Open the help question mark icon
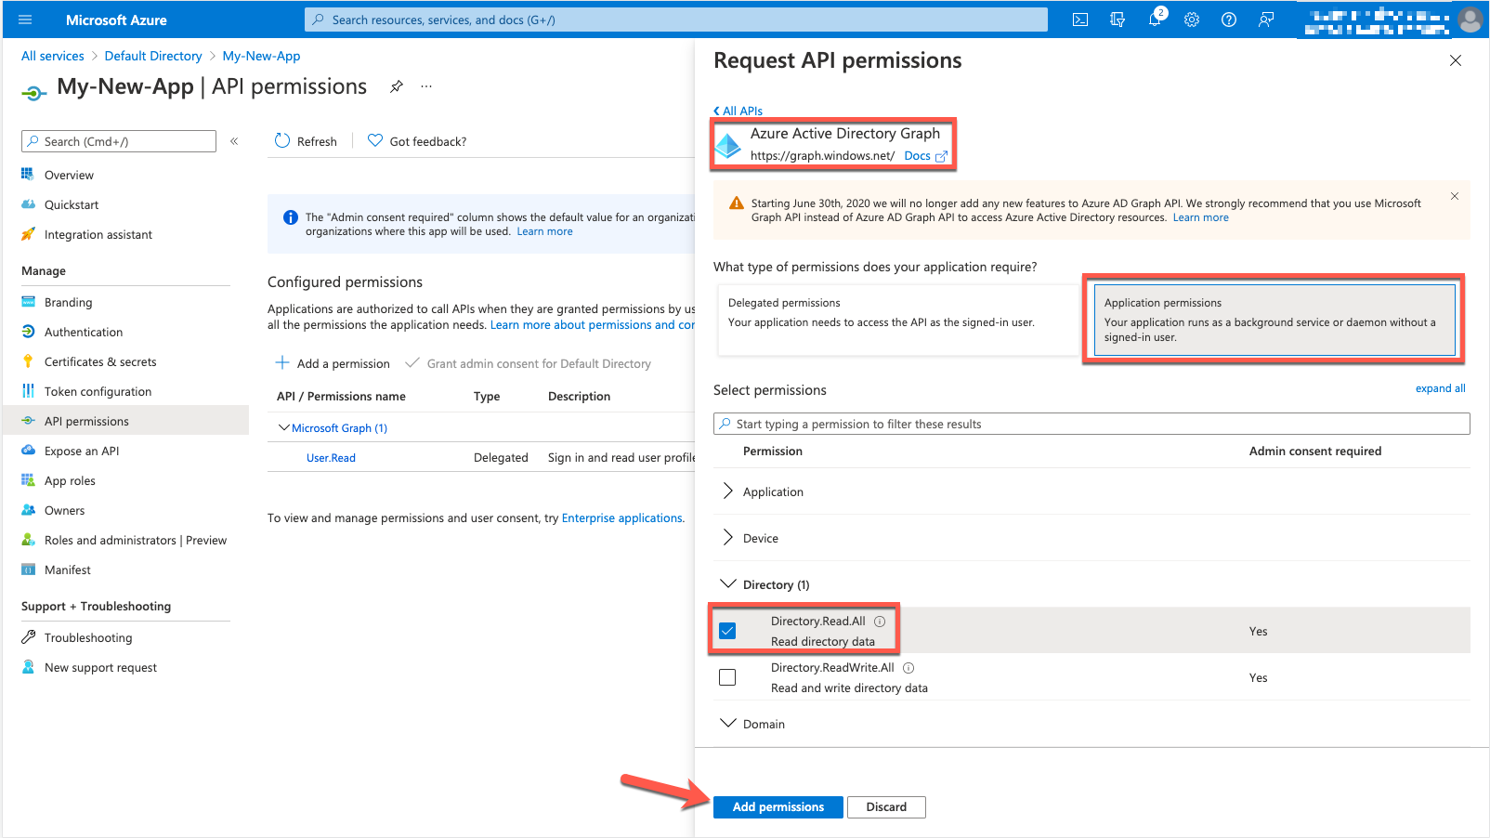Image resolution: width=1490 pixels, height=838 pixels. pyautogui.click(x=1229, y=20)
